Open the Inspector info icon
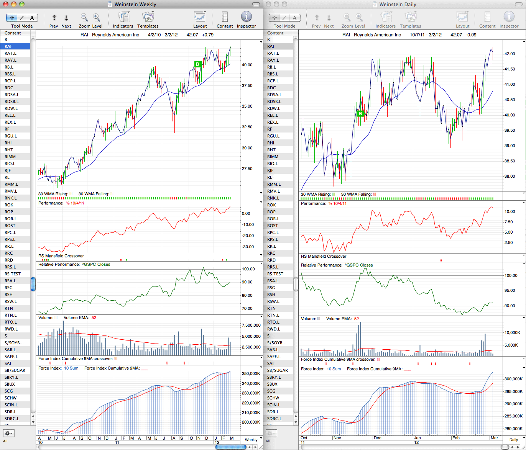The width and height of the screenshot is (526, 450). 246,16
